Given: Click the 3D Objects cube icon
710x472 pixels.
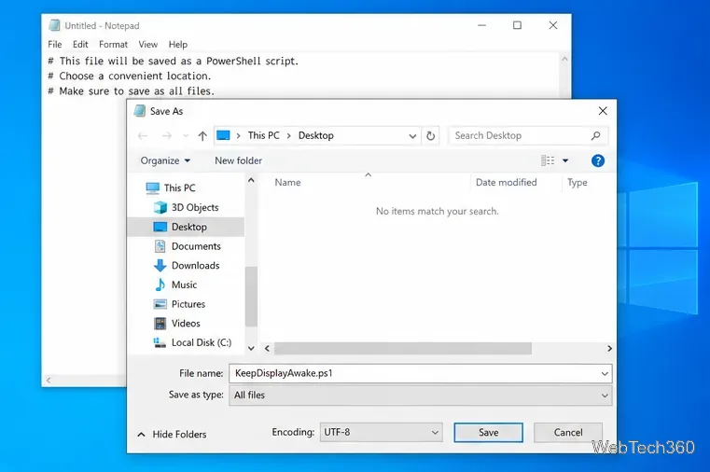Looking at the screenshot, I should click(x=160, y=207).
